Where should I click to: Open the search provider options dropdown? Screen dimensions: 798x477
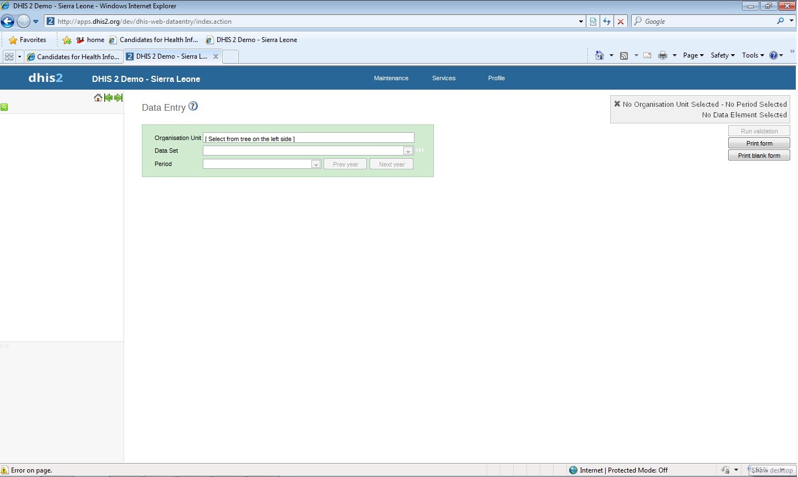coord(791,21)
